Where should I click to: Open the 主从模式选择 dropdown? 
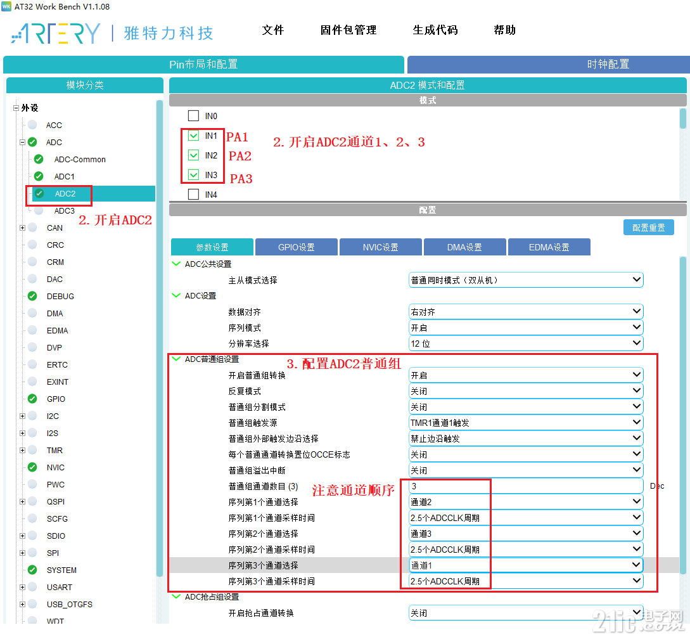pos(526,280)
